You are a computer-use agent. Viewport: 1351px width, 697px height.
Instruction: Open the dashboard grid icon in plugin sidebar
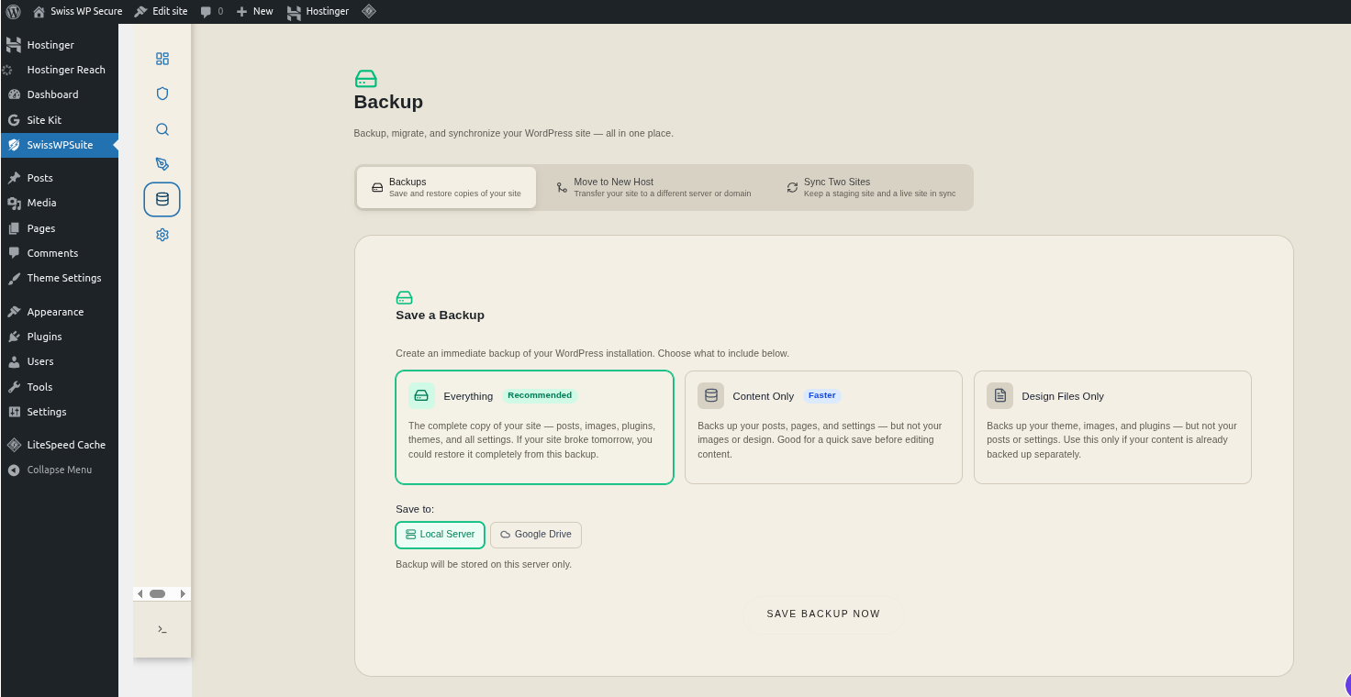(x=162, y=59)
